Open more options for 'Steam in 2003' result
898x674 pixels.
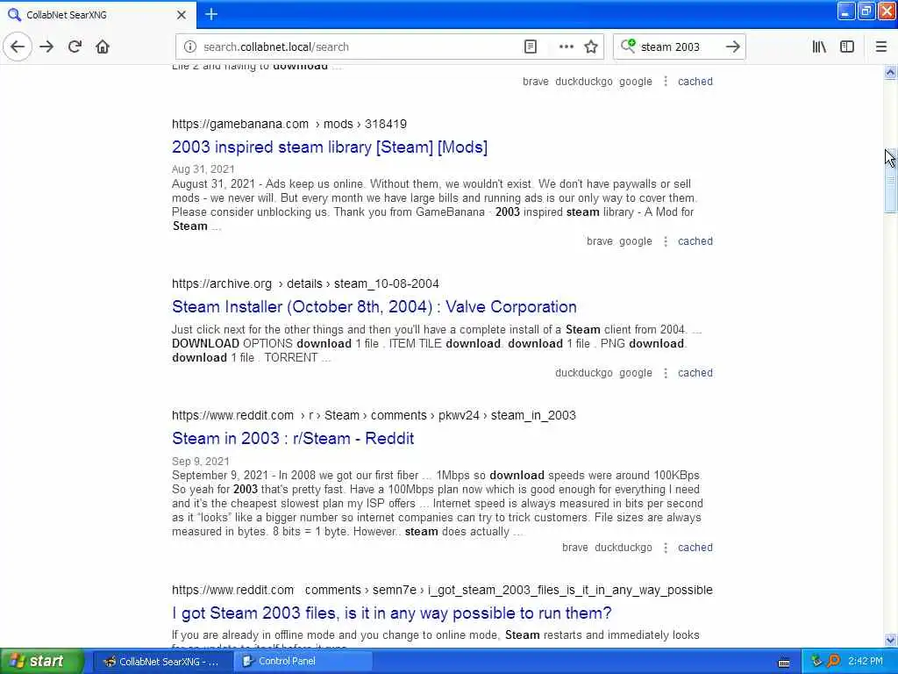pos(665,548)
